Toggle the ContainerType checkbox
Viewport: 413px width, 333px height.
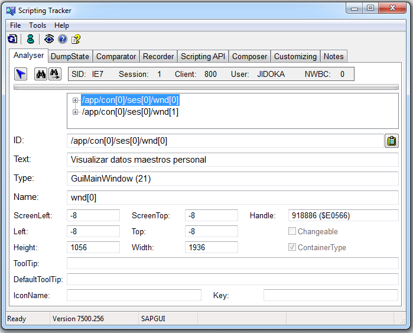pyautogui.click(x=292, y=248)
